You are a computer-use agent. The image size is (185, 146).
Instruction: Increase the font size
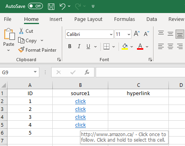click(x=137, y=34)
